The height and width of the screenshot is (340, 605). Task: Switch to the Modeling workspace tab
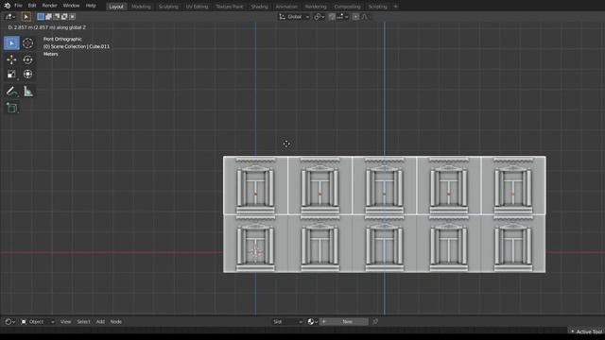coord(141,7)
